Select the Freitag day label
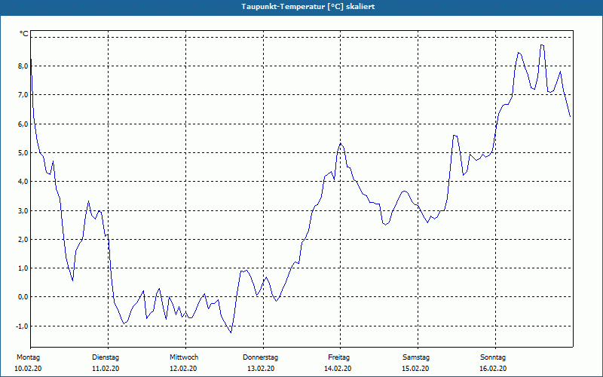This screenshot has height=377, width=603. [338, 357]
